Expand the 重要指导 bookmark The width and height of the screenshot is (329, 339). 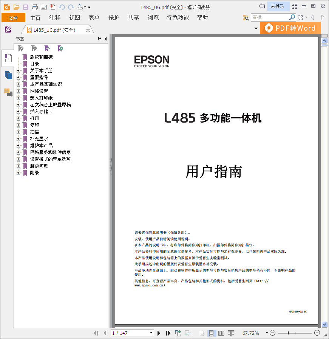pos(19,78)
